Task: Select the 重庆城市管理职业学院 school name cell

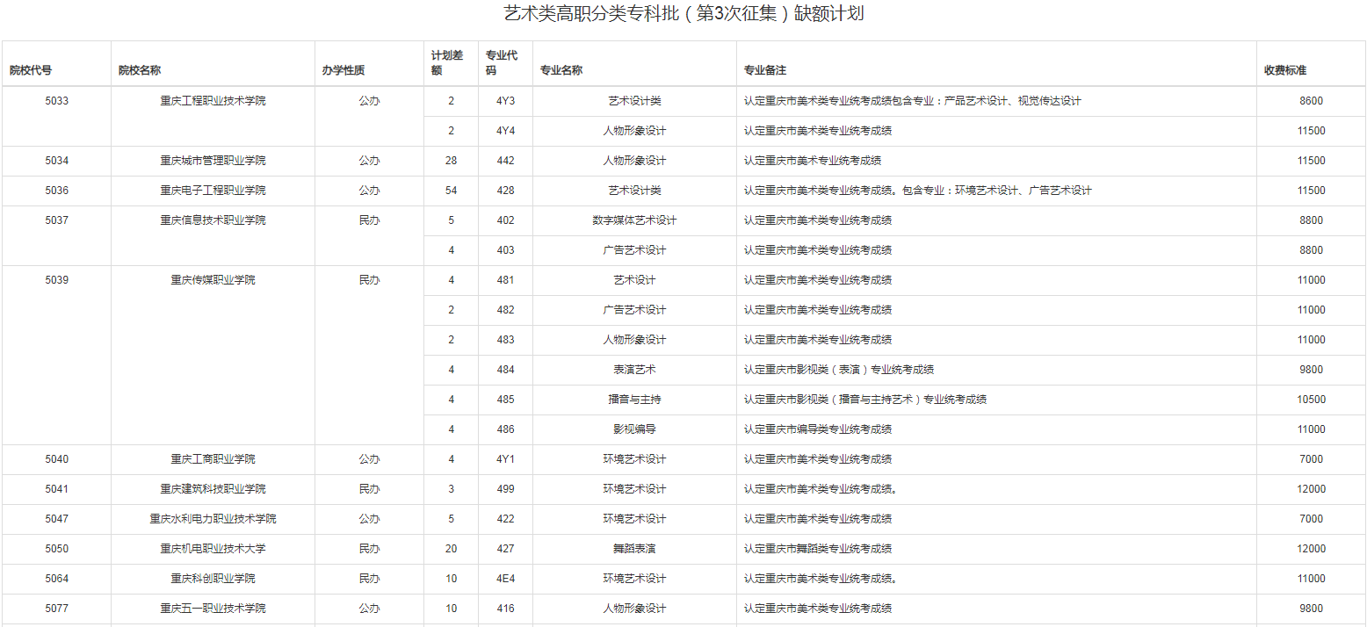Action: click(x=213, y=161)
